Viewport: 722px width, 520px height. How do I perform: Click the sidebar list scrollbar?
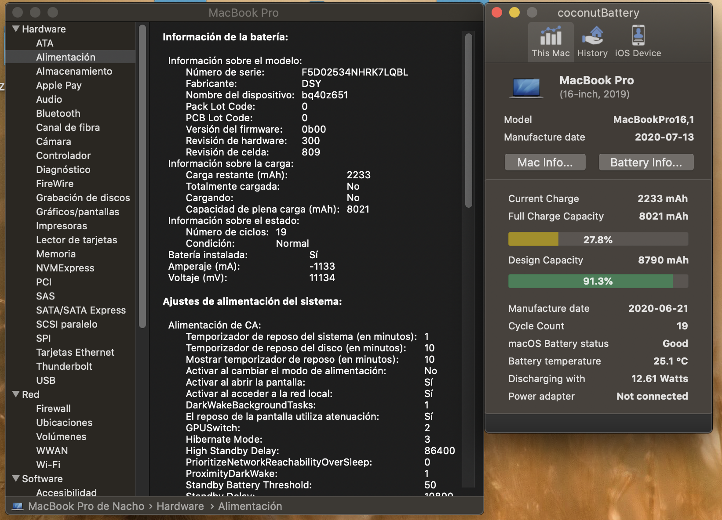tap(142, 176)
